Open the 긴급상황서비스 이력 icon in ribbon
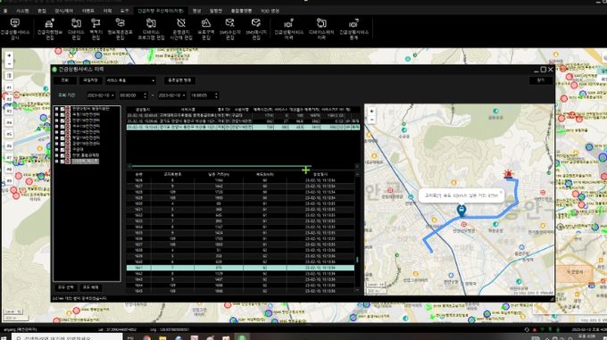 [x=288, y=29]
